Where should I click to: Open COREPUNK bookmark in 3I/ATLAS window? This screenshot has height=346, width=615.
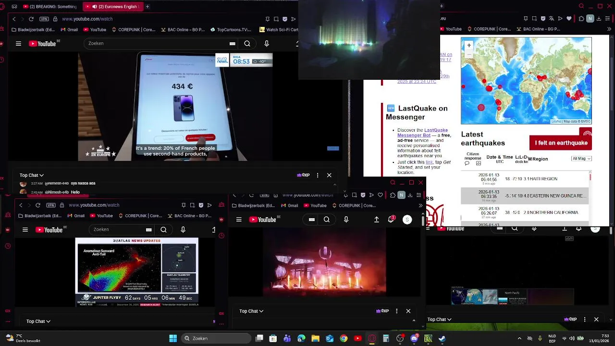point(140,216)
